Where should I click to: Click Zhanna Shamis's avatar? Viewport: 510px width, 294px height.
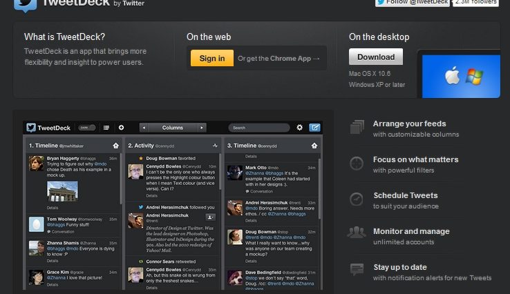(x=37, y=248)
